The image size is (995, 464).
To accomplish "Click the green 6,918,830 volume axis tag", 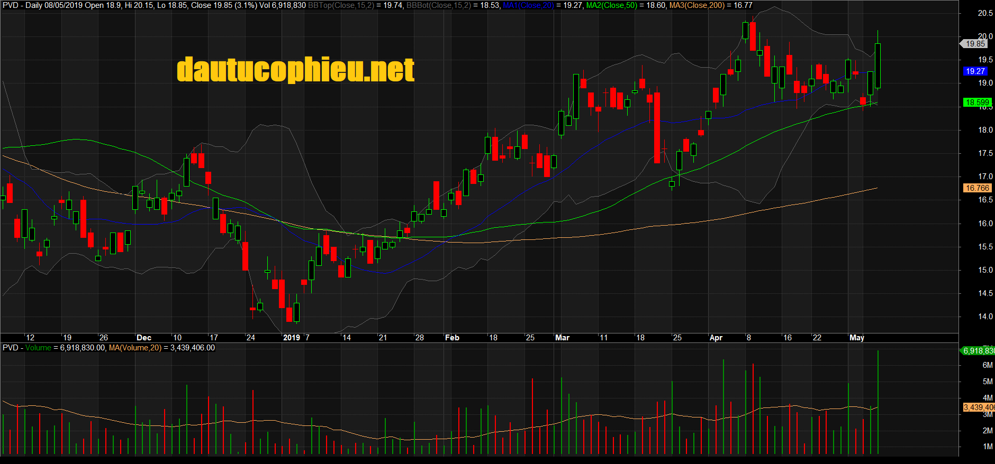I will click(x=978, y=351).
